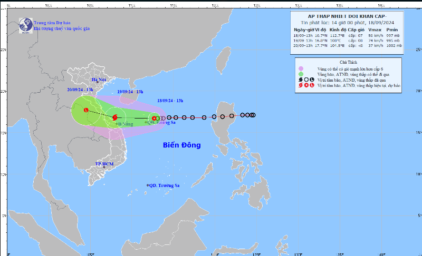Image resolution: width=422 pixels, height=256 pixels.
Task: Click the 'Vmax' column header
Action: click(375, 30)
